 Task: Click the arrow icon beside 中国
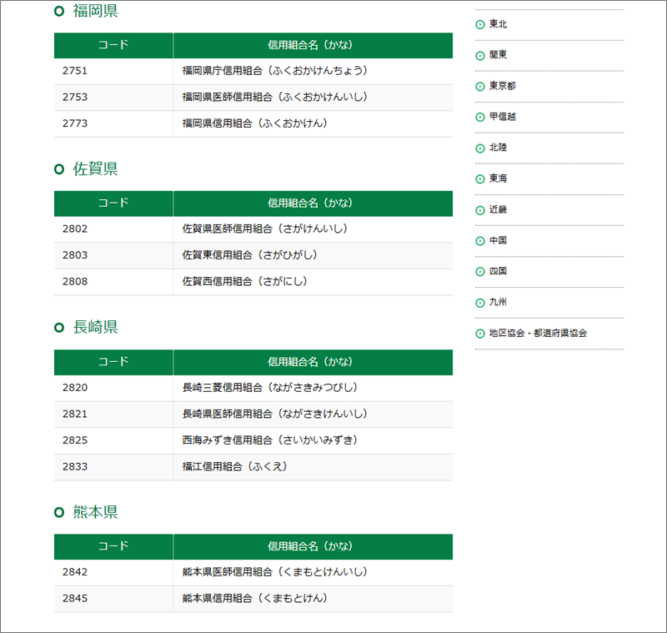pyautogui.click(x=480, y=241)
